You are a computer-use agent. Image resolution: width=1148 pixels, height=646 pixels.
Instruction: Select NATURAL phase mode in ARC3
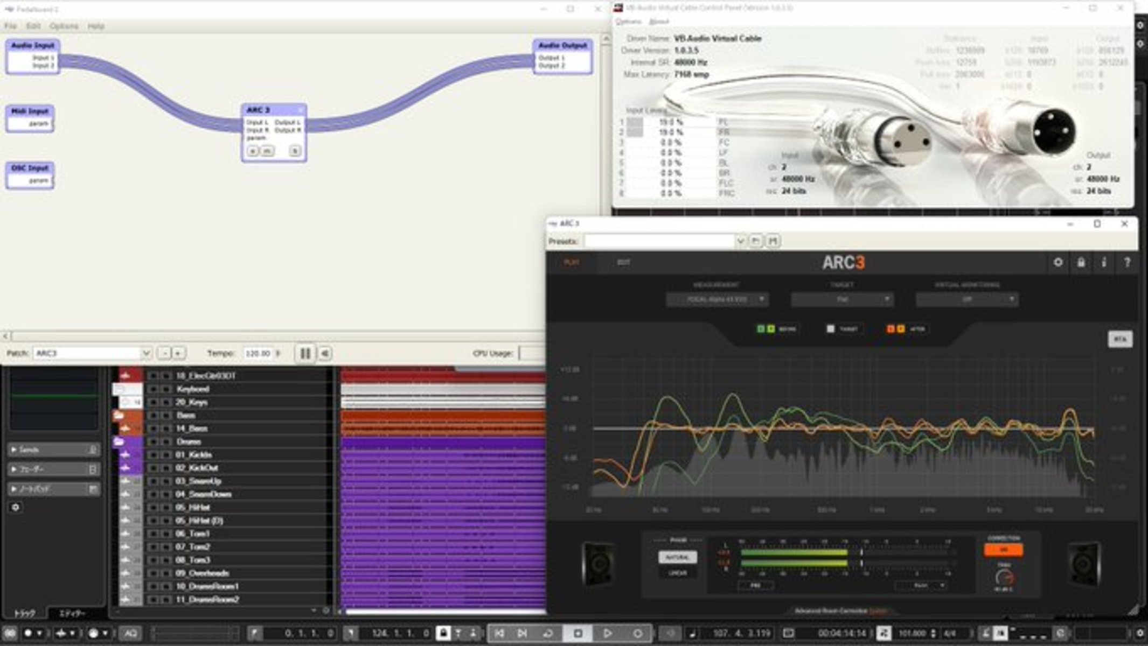click(x=677, y=557)
